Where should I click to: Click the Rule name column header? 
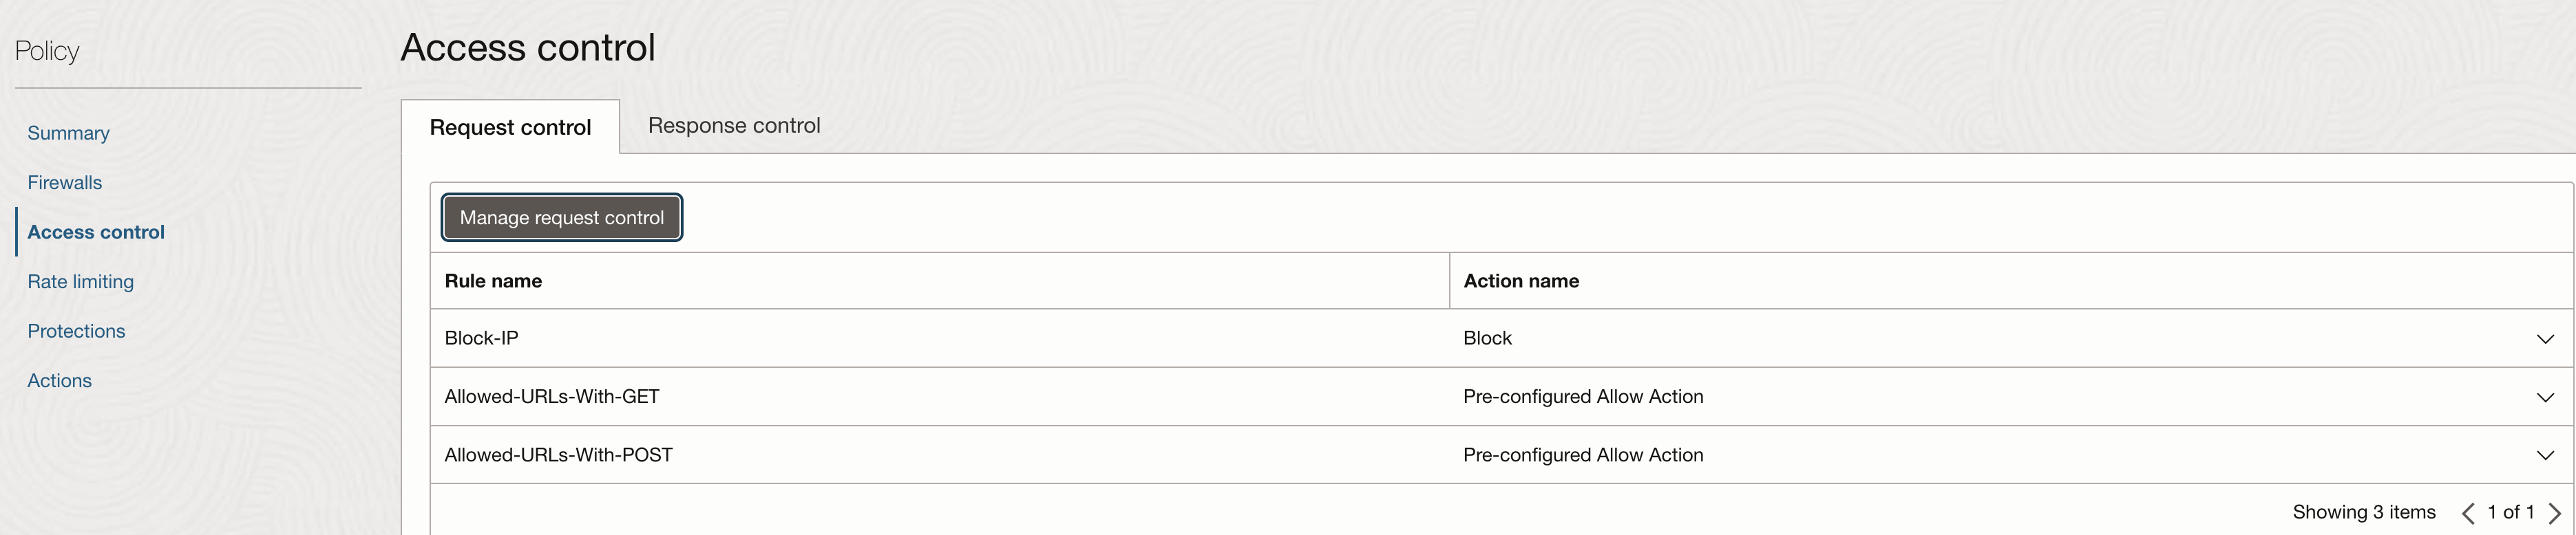click(493, 281)
